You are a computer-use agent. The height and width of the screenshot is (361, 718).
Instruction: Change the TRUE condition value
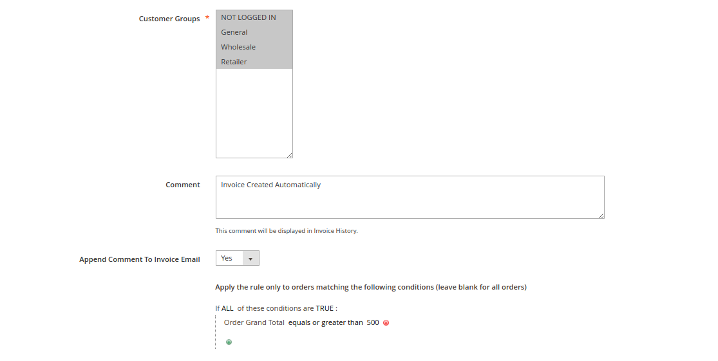click(x=325, y=308)
